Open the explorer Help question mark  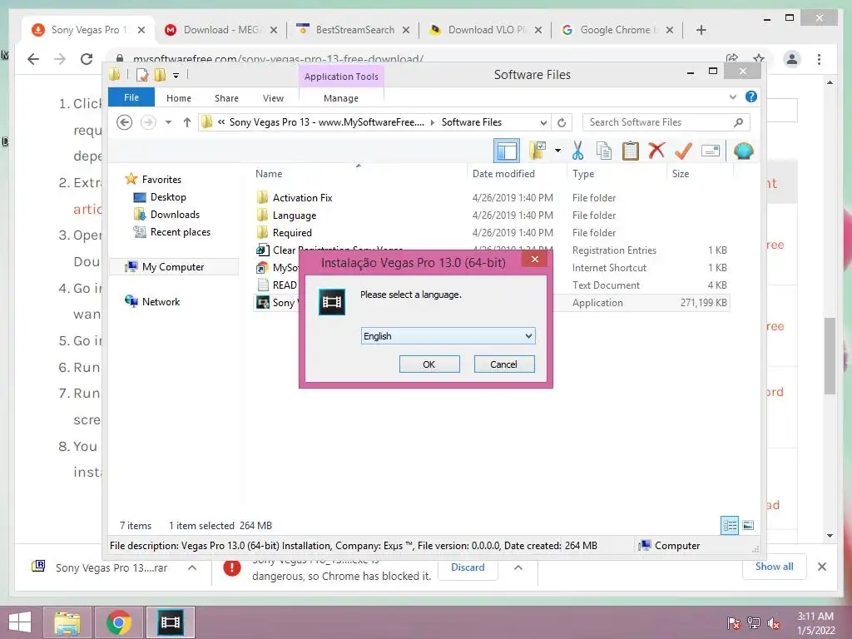pyautogui.click(x=751, y=97)
